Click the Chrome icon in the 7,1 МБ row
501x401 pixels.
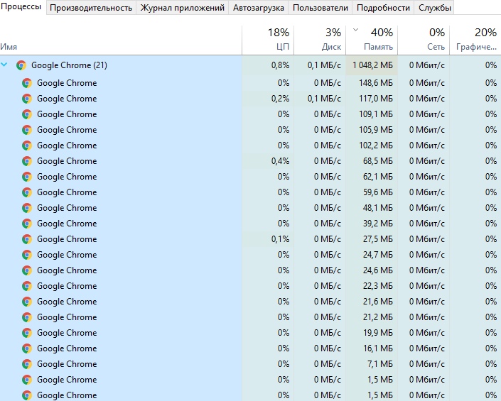coord(27,364)
